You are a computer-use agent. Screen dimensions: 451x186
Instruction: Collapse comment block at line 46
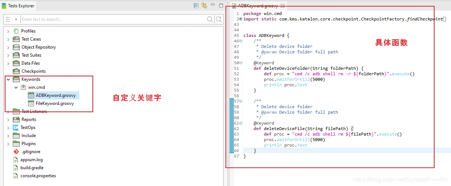(x=240, y=41)
